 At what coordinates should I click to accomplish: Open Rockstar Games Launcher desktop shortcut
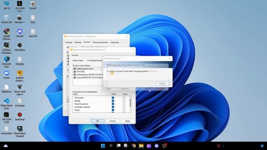(20, 76)
